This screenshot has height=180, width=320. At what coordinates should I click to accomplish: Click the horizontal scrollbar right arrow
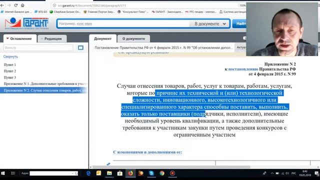coord(318,167)
